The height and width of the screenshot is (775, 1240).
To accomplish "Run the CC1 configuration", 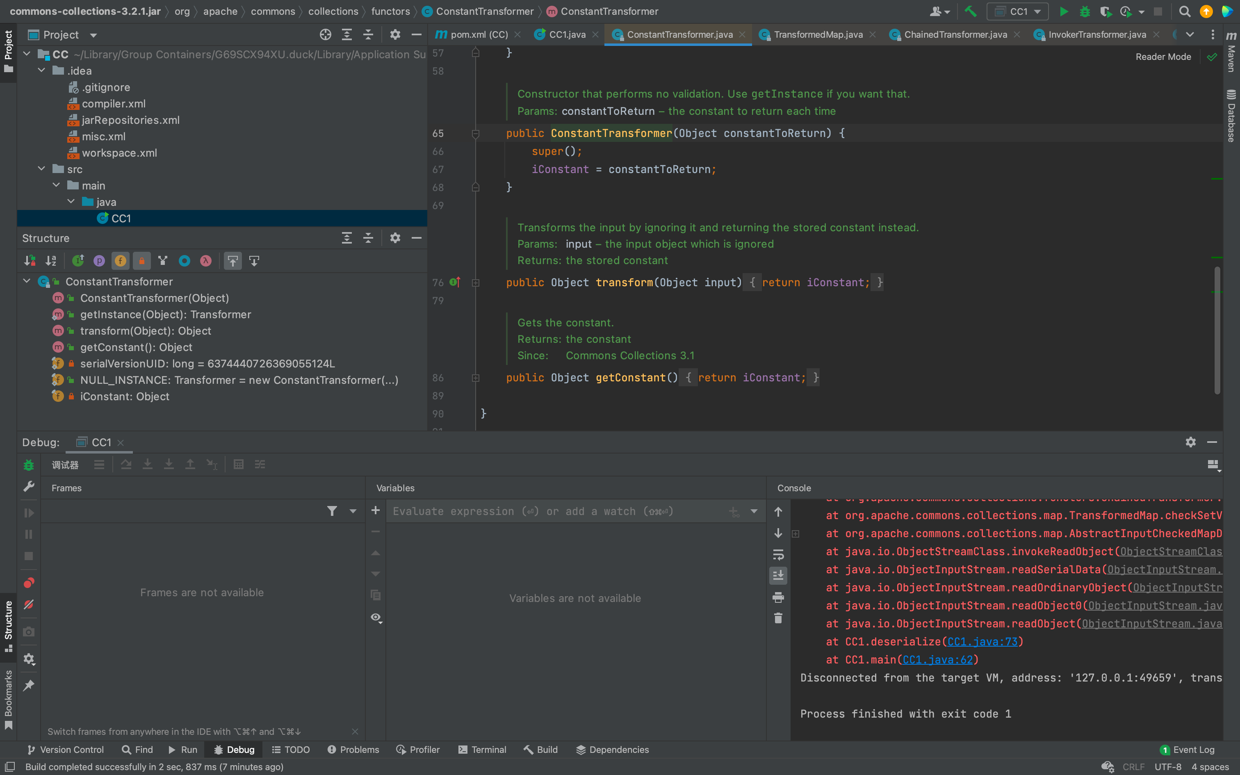I will 1063,11.
